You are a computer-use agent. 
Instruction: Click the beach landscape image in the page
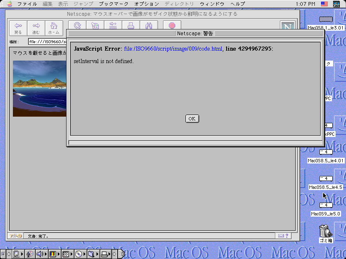point(40,88)
